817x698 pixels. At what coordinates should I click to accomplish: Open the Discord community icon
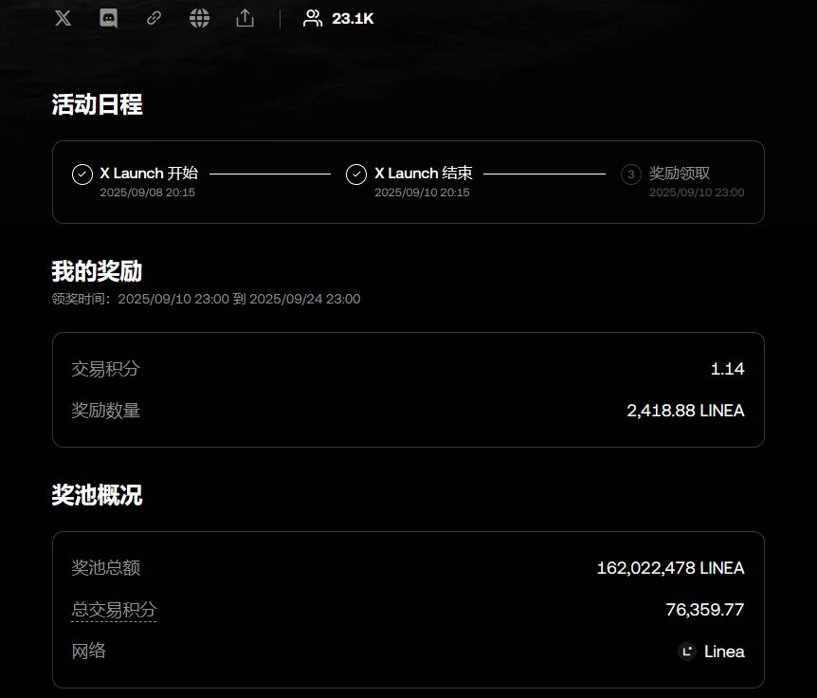pos(108,18)
